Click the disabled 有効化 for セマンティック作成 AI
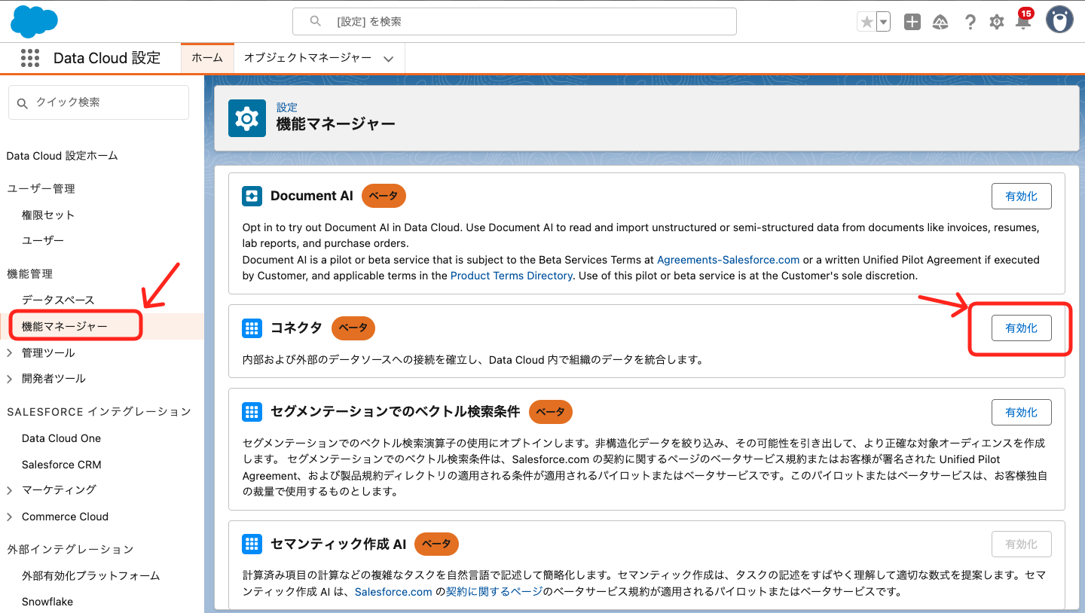Image resolution: width=1085 pixels, height=613 pixels. (x=1021, y=544)
